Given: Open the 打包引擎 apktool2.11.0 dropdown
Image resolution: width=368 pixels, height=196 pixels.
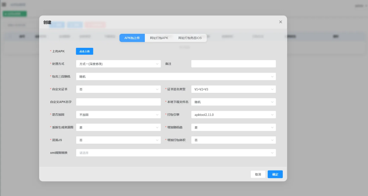Looking at the screenshot, I should (233, 115).
